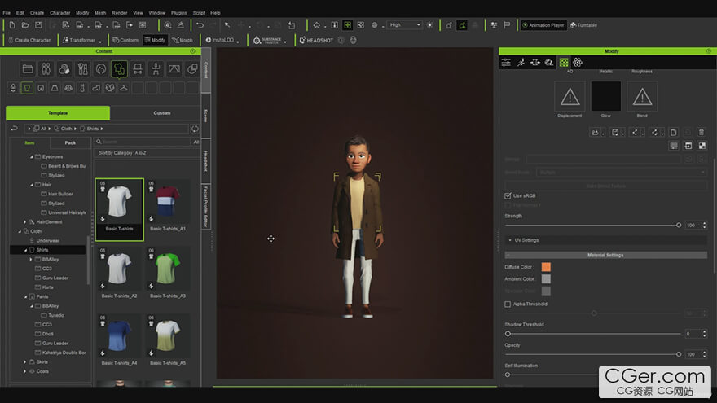
Task: Open the Diffuse Color orange swatch
Action: (546, 267)
